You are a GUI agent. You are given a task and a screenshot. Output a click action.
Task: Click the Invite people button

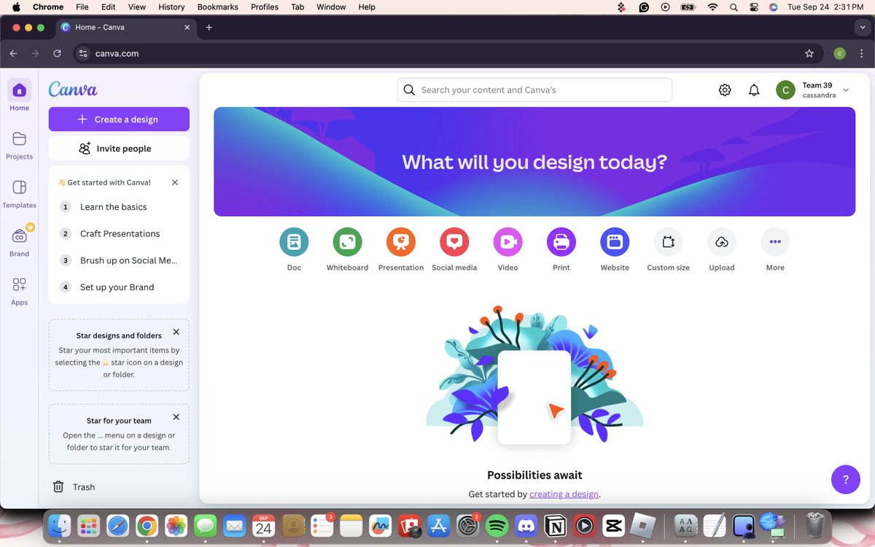[119, 148]
